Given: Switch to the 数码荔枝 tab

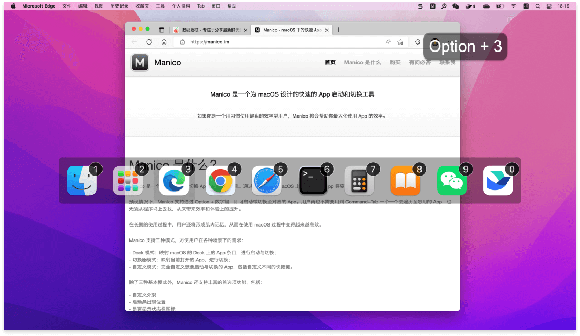Looking at the screenshot, I should tap(209, 30).
